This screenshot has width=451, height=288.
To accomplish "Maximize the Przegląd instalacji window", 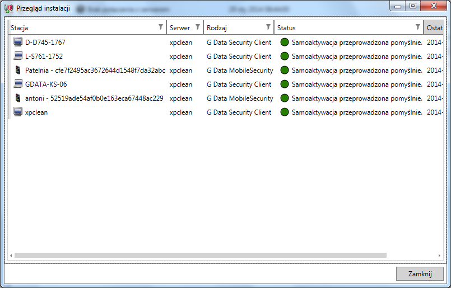I will (x=413, y=6).
